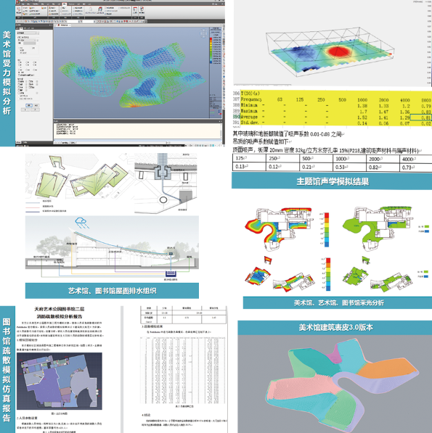Tick the first checkbox in the display type group
This screenshot has width=432, height=433.
tap(19, 81)
